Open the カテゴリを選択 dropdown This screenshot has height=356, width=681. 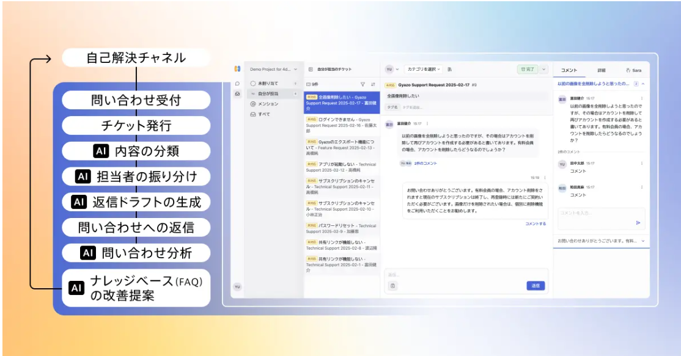click(x=424, y=68)
